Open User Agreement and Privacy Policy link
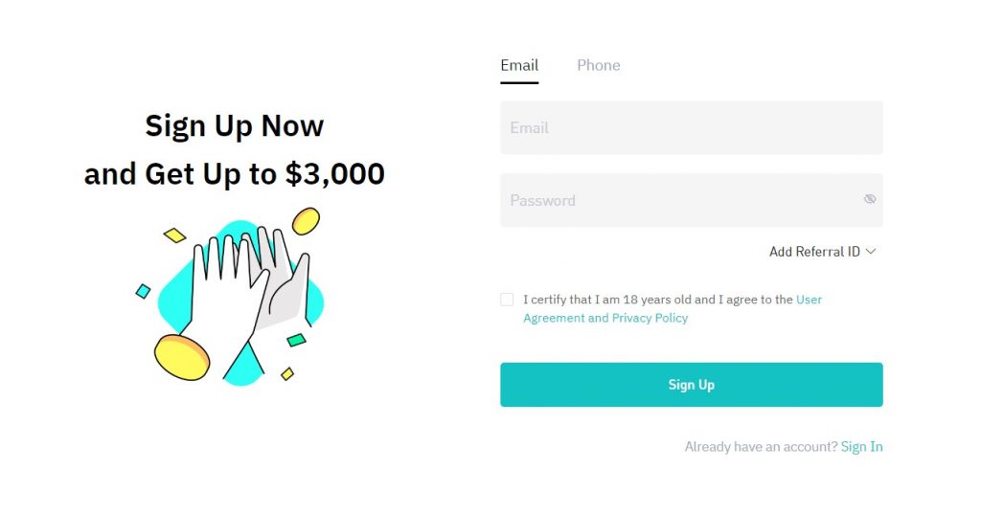Image resolution: width=981 pixels, height=514 pixels. coord(673,309)
